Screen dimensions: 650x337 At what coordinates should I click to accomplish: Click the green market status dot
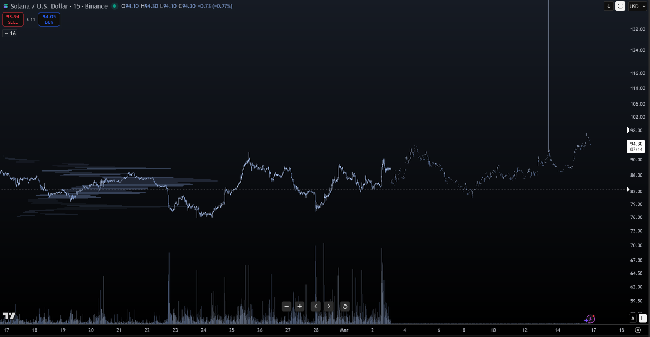[x=114, y=7]
